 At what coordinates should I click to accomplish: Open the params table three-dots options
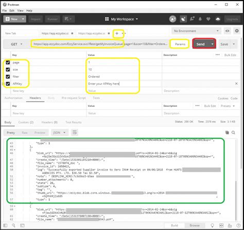click(x=218, y=55)
